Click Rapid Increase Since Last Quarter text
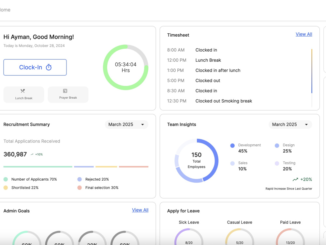The image size is (326, 245). pyautogui.click(x=289, y=188)
